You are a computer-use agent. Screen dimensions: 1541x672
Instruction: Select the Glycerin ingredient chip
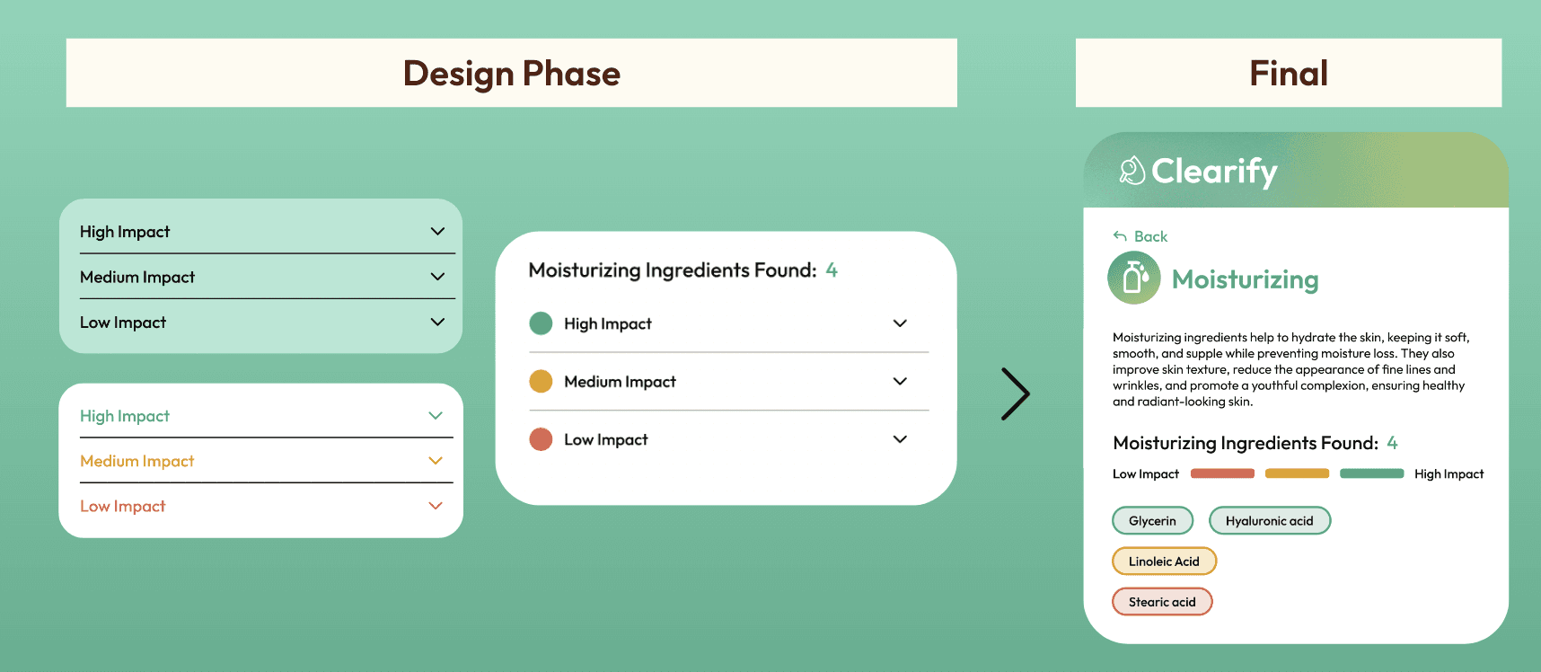(1152, 521)
